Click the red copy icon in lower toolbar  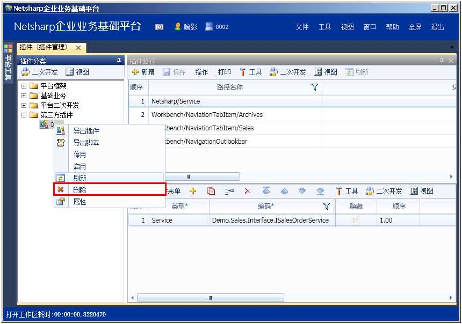click(x=211, y=191)
